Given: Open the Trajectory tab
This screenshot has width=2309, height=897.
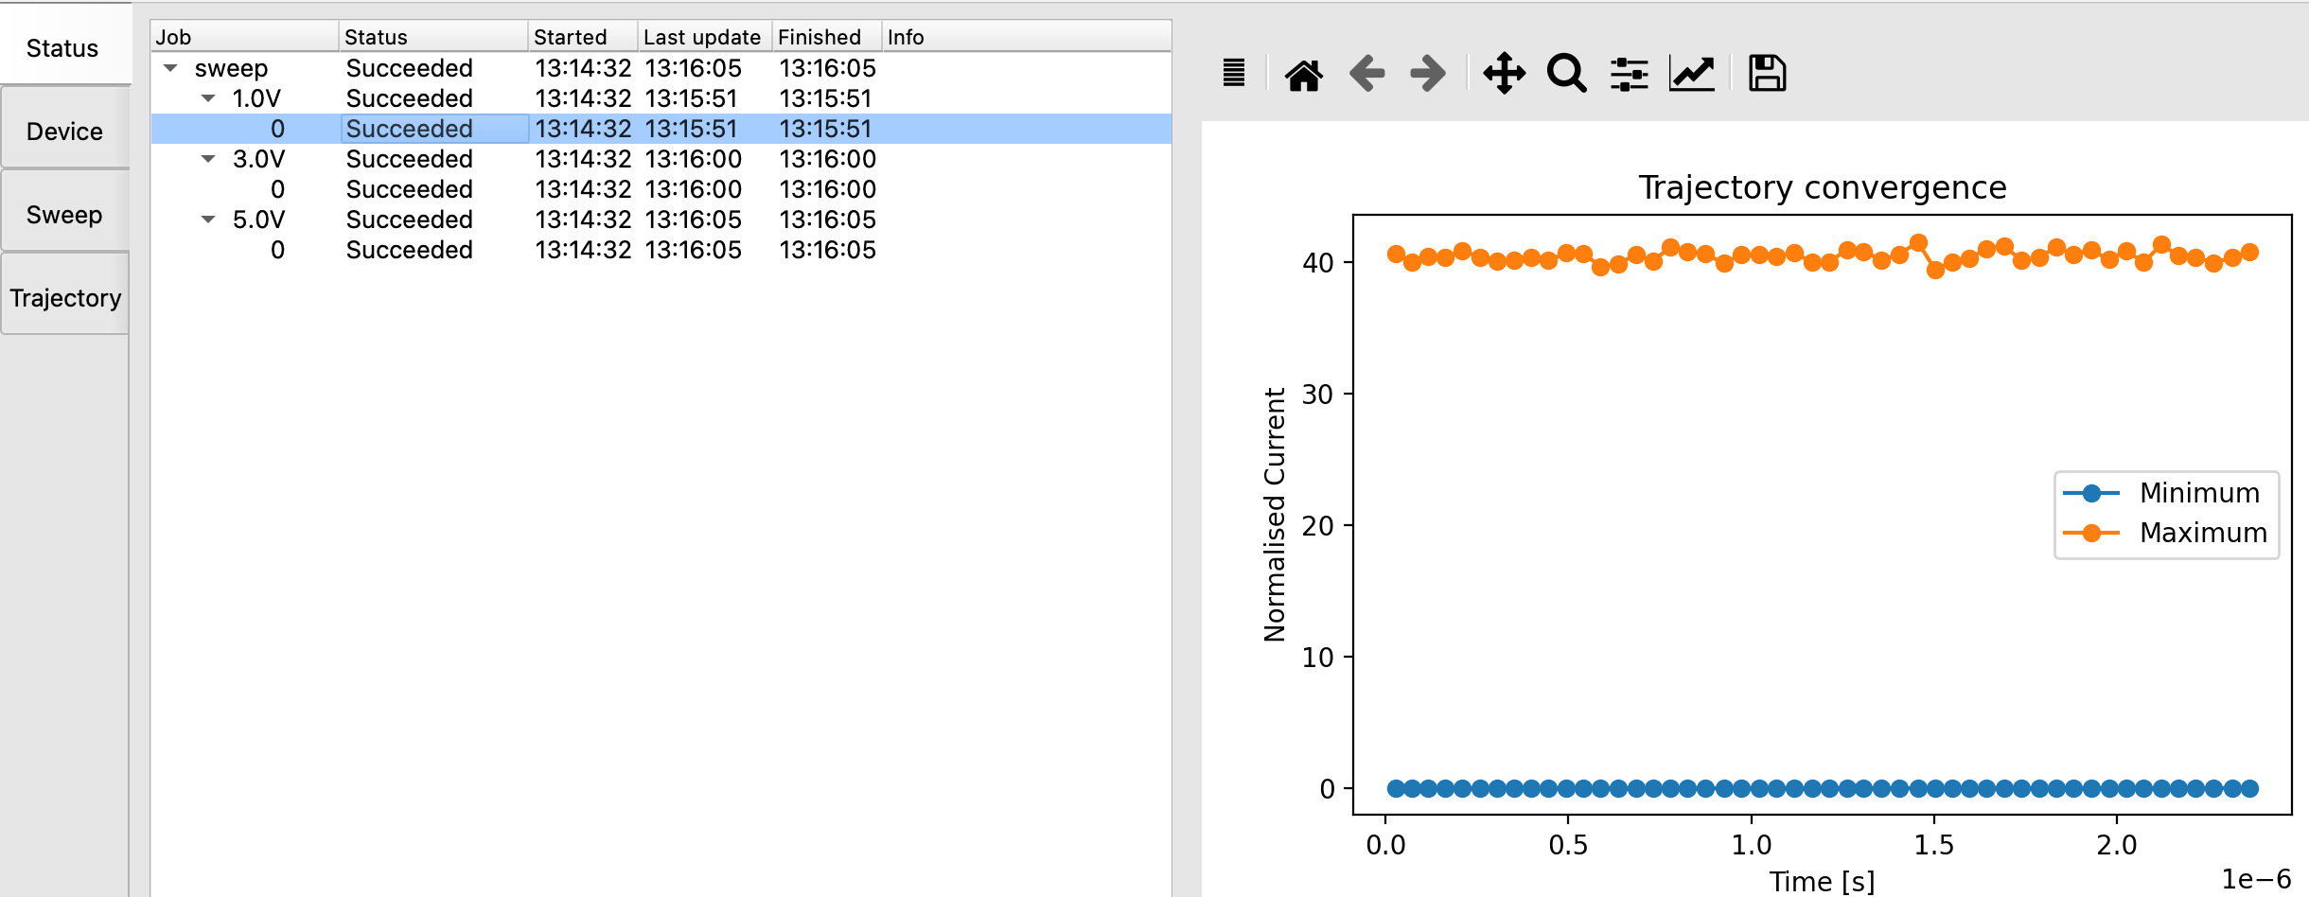Looking at the screenshot, I should (64, 298).
